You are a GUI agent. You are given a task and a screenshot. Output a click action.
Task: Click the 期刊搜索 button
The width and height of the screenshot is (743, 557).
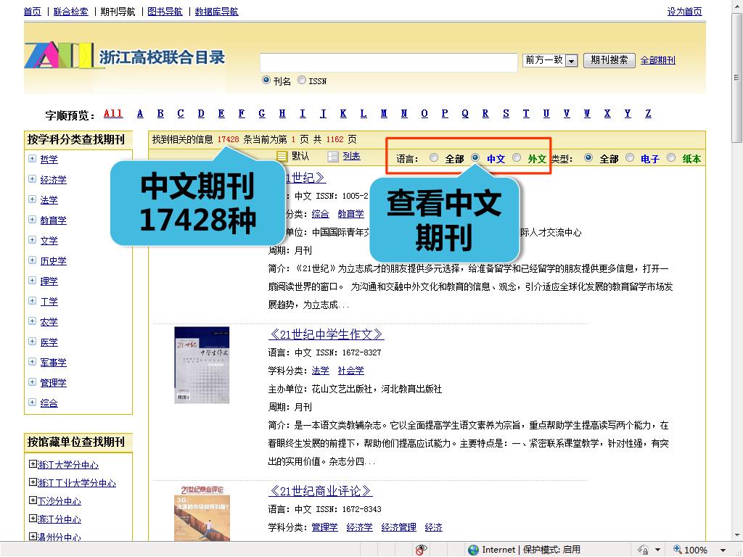(x=609, y=60)
